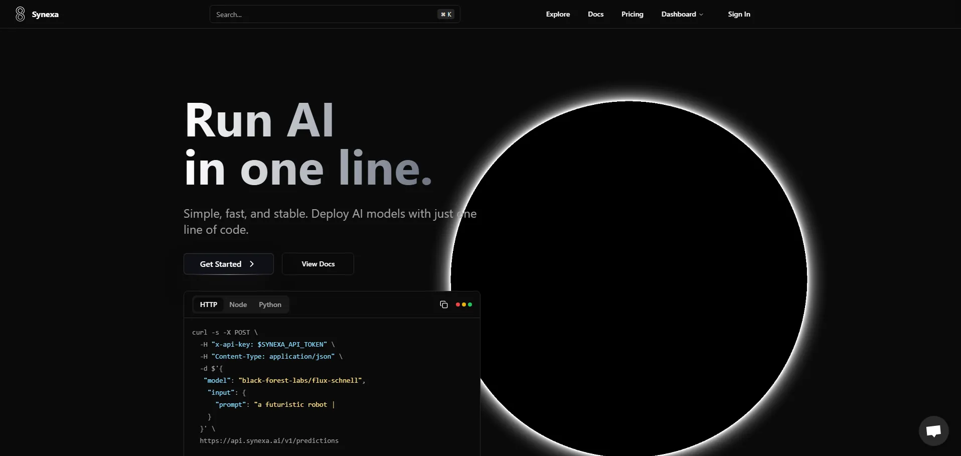Copy the code snippet with copy icon

pyautogui.click(x=443, y=305)
